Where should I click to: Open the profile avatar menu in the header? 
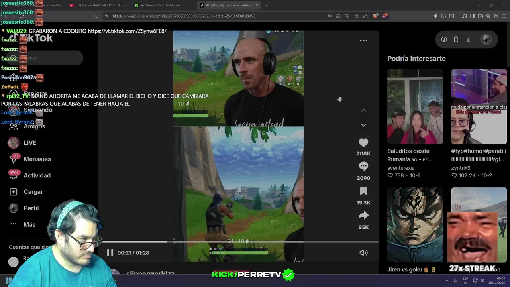click(486, 39)
